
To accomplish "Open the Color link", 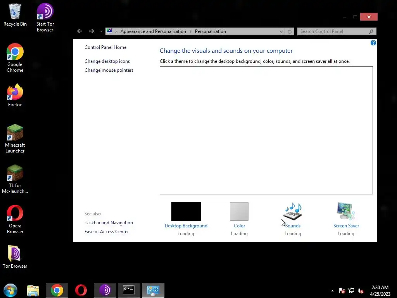I will 240,225.
